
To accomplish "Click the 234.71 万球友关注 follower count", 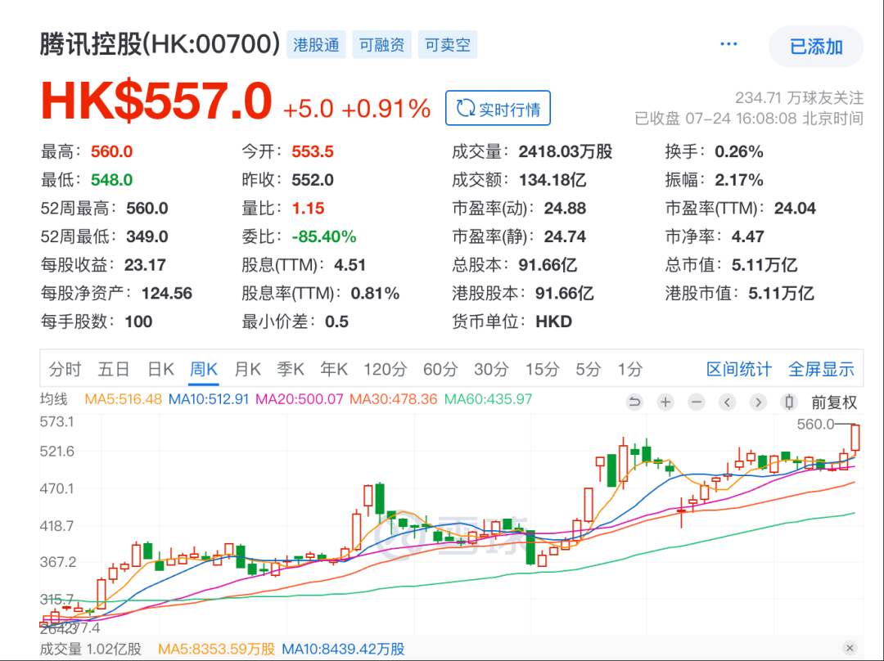I will click(799, 98).
